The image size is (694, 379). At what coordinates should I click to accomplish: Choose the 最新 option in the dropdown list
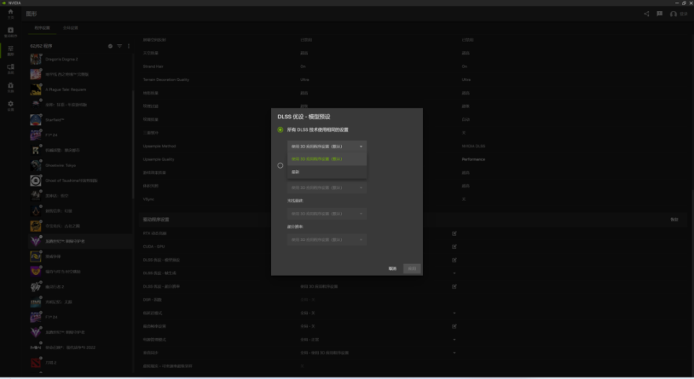[x=327, y=172]
